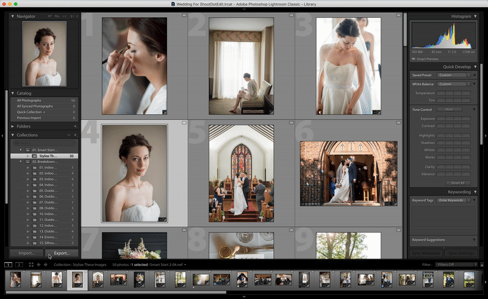Select All Photographs in Catalog
The height and width of the screenshot is (299, 488).
point(44,100)
